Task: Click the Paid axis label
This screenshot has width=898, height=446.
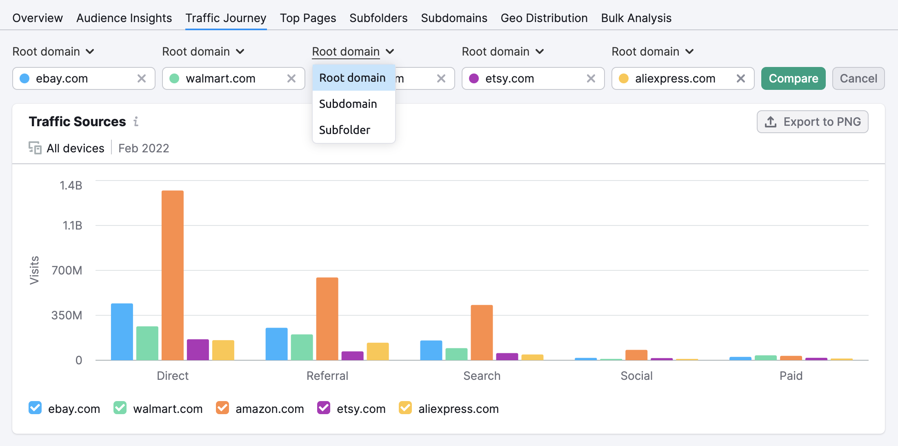Action: coord(791,376)
